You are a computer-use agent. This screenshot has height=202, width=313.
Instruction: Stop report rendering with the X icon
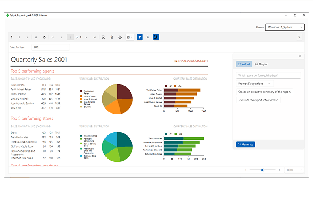coord(36,37)
